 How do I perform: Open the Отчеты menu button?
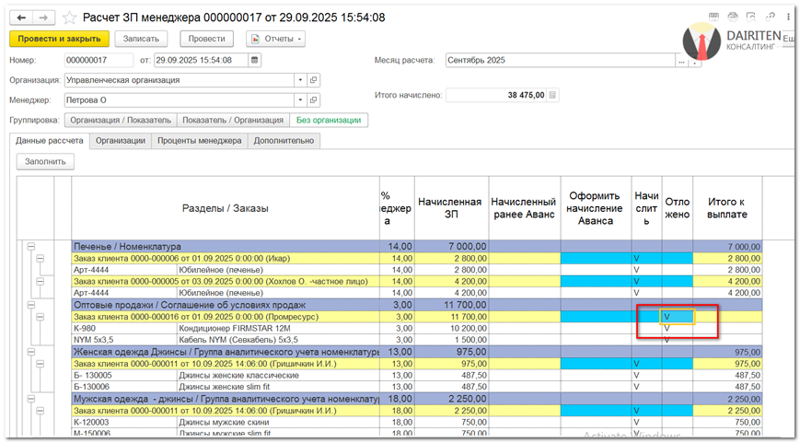tap(275, 39)
